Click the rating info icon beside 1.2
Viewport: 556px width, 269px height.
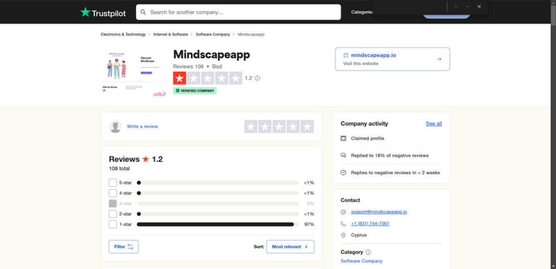click(x=257, y=78)
